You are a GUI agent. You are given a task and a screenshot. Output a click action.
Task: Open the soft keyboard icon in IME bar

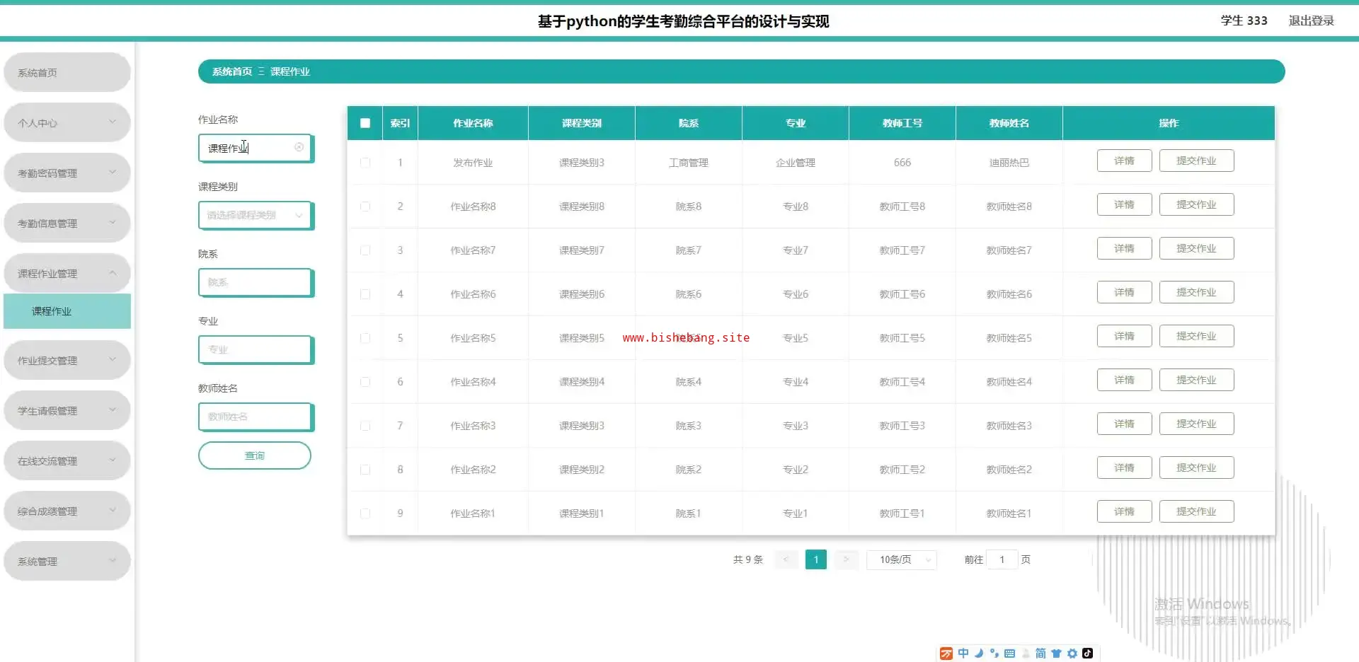click(x=1010, y=654)
